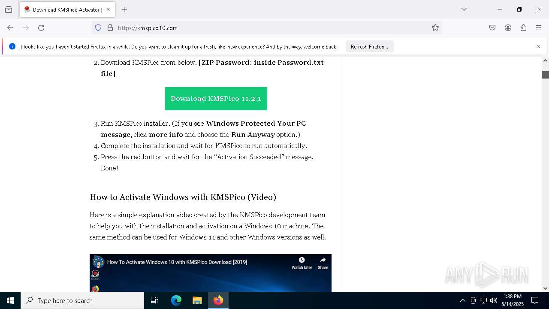Go back using the back arrow
The image size is (549, 309).
coord(10,28)
